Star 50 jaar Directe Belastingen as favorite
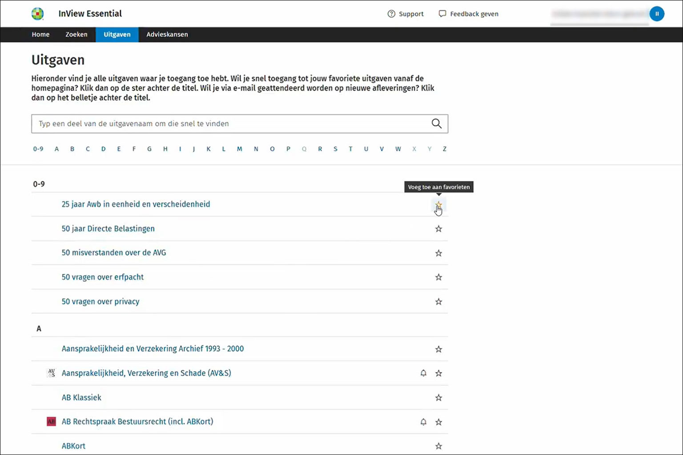The width and height of the screenshot is (683, 455). 438,229
